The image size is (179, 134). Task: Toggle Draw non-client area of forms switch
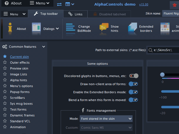[x=133, y=84]
